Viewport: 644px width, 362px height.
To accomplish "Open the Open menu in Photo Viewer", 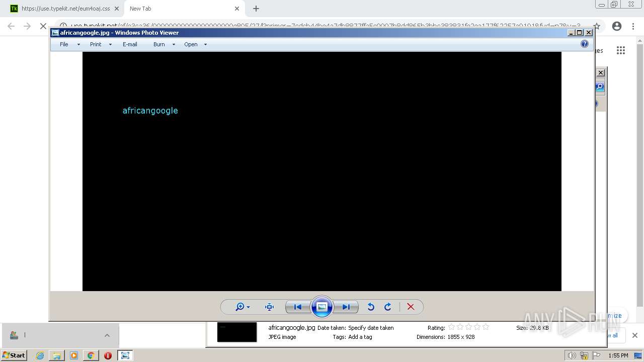I will pos(191,44).
